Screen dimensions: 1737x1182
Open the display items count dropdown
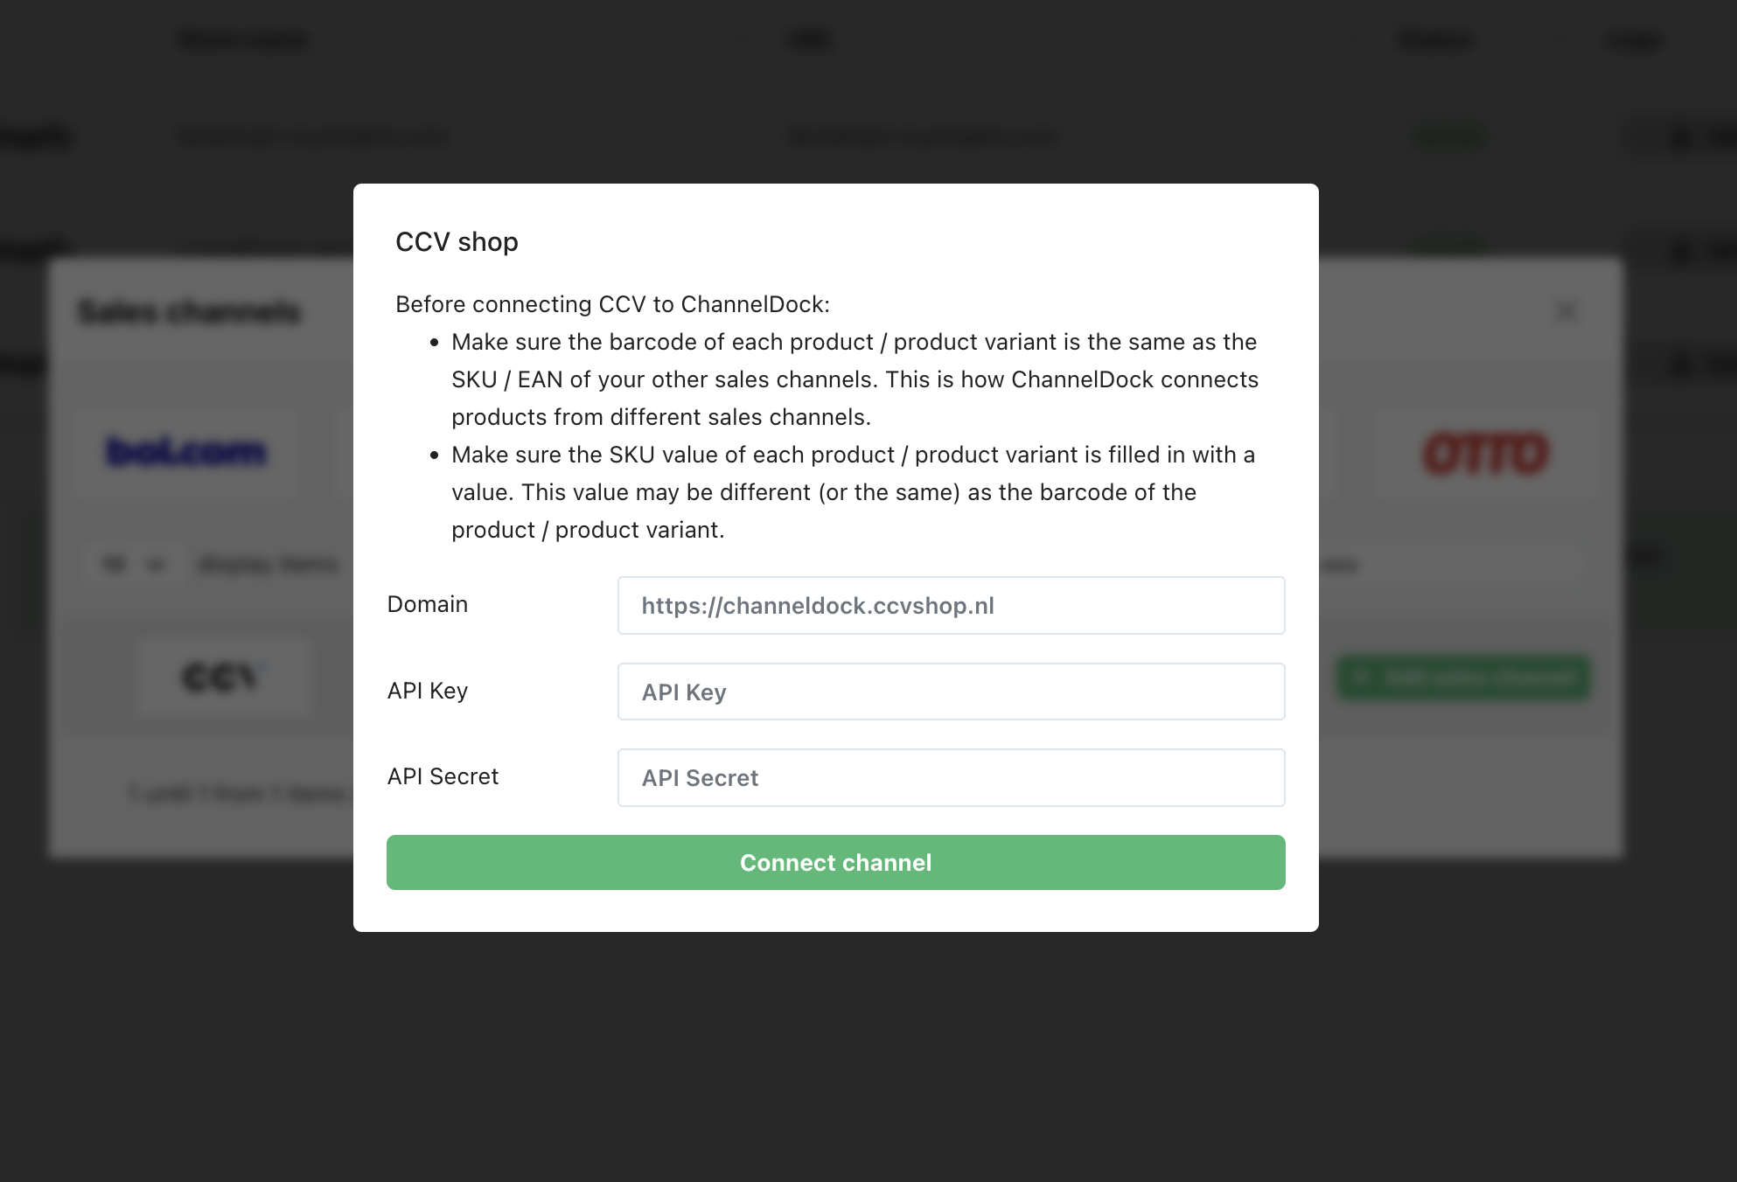click(133, 565)
